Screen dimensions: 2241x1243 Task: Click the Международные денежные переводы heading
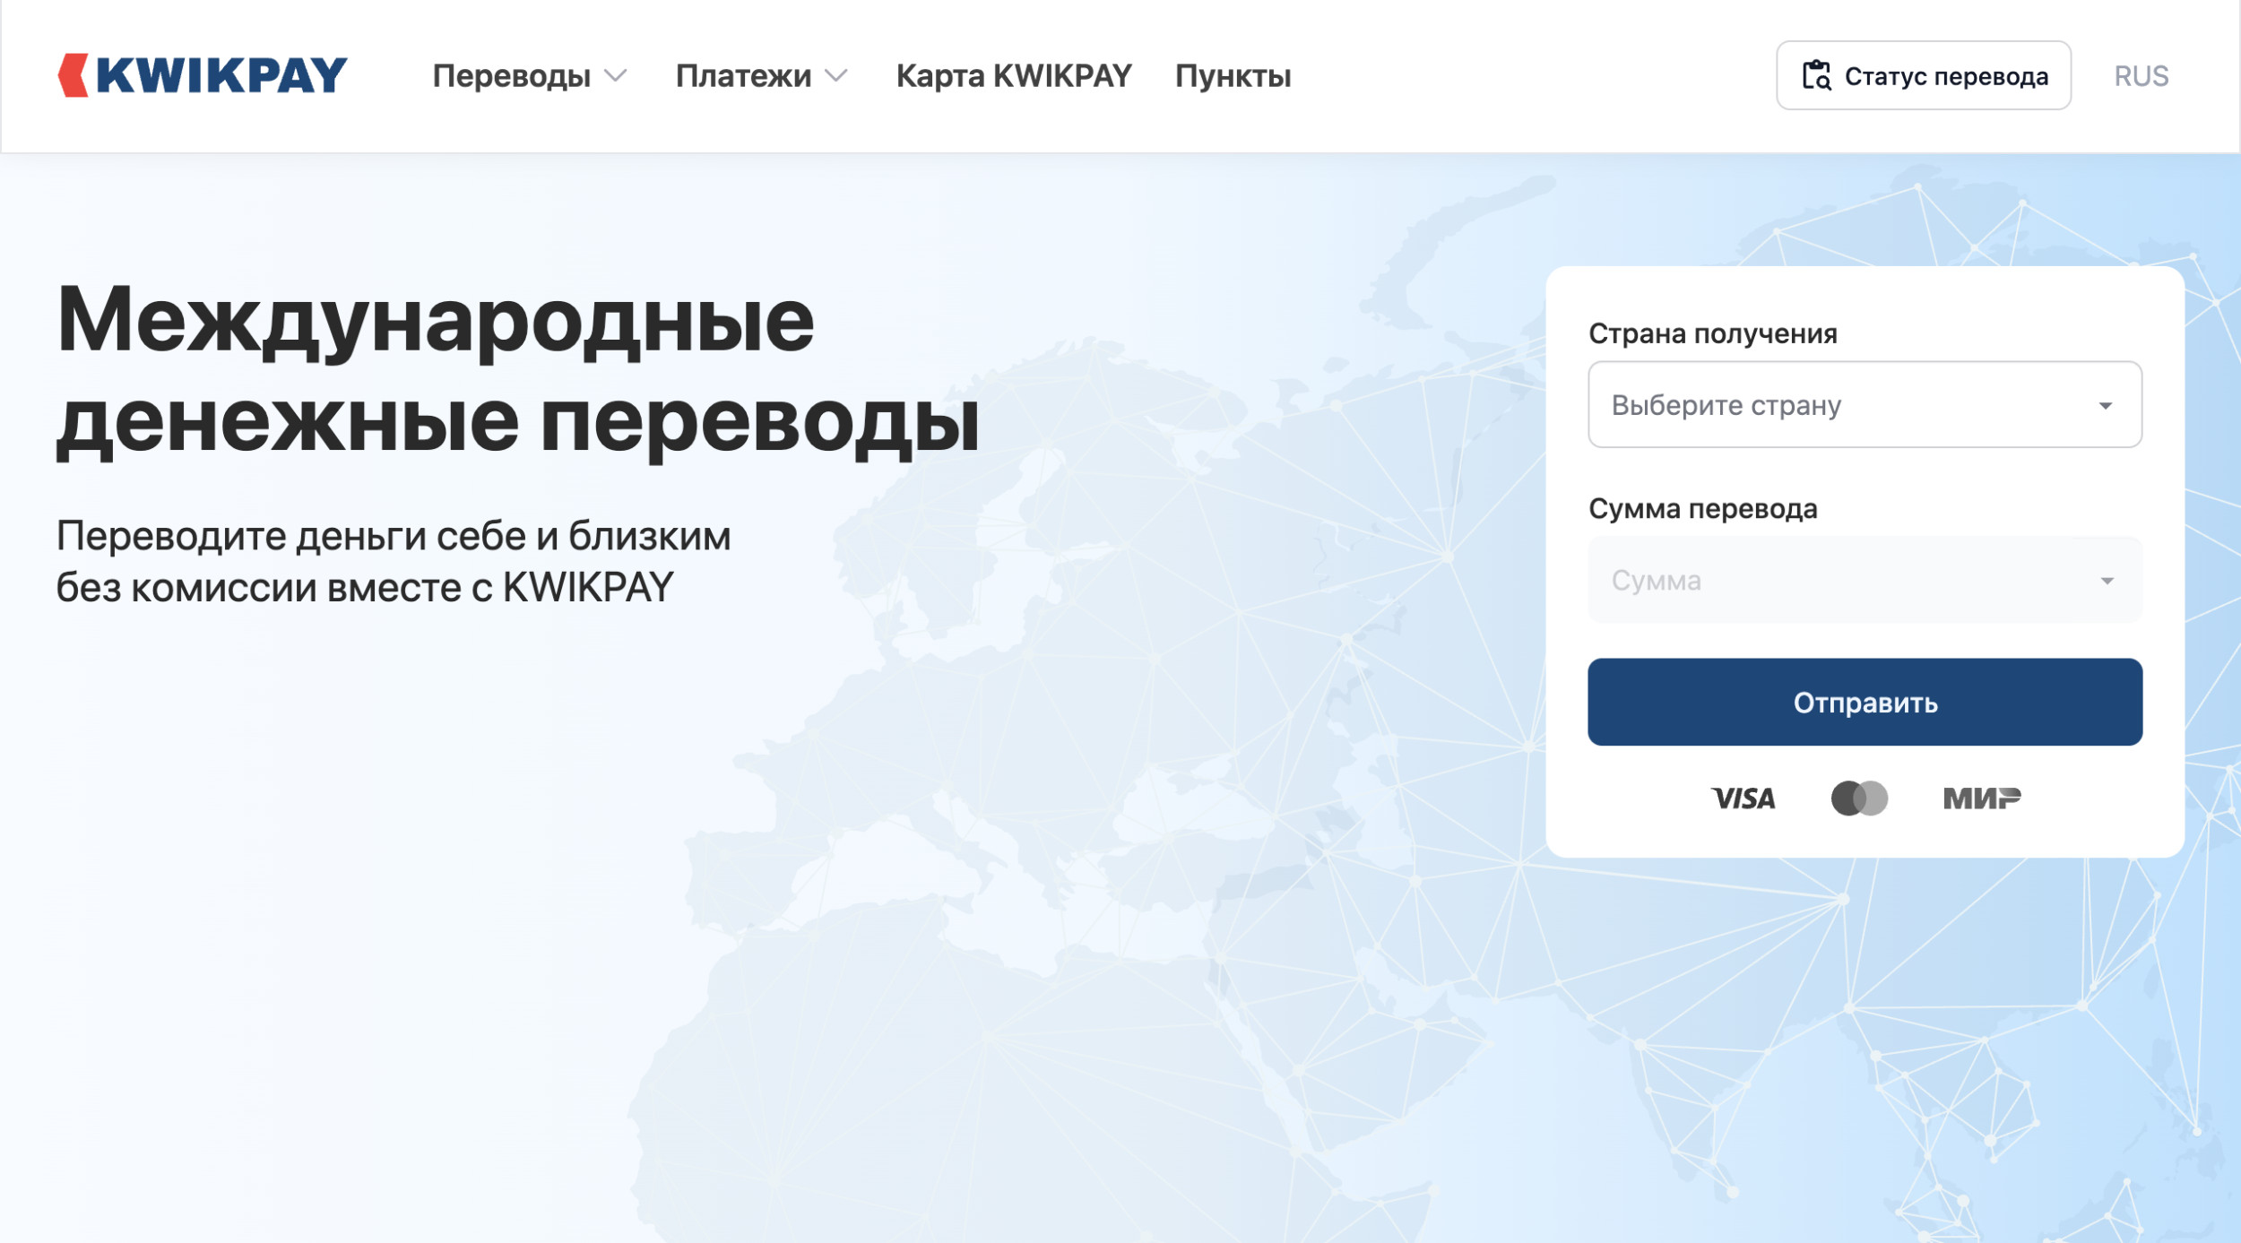click(517, 371)
